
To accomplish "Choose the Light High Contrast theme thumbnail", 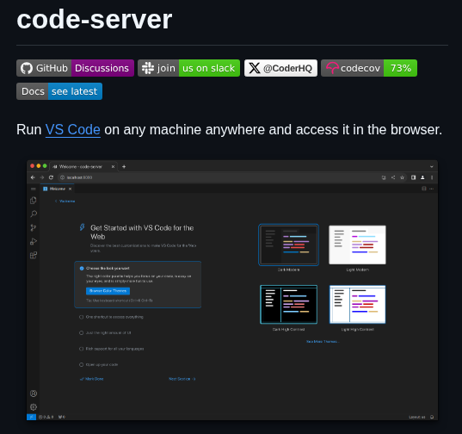I will click(x=357, y=305).
